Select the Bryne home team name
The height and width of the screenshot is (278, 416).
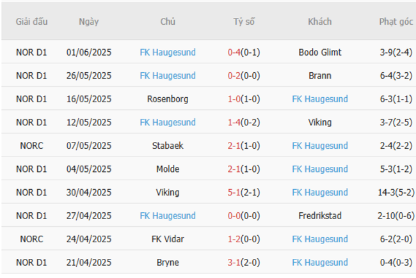pyautogui.click(x=168, y=262)
